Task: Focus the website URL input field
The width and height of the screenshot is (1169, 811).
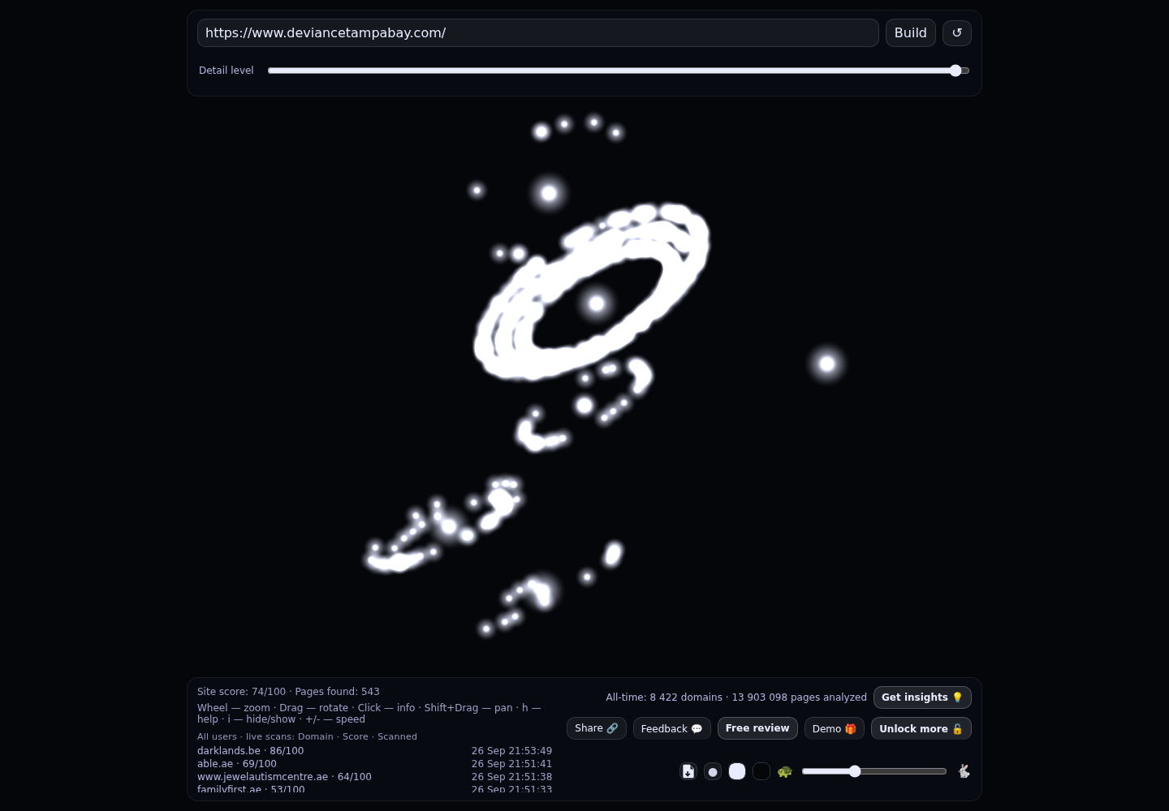Action: (x=538, y=33)
